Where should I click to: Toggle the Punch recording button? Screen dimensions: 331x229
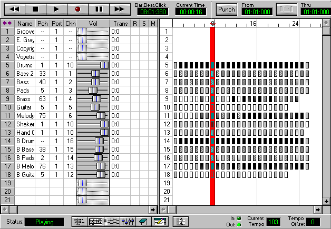tap(227, 9)
